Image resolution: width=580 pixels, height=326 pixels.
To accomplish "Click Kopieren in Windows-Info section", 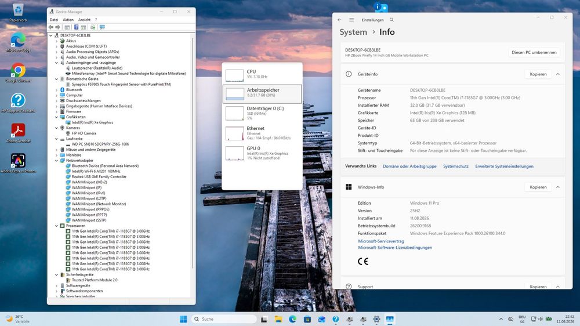I will [x=538, y=187].
